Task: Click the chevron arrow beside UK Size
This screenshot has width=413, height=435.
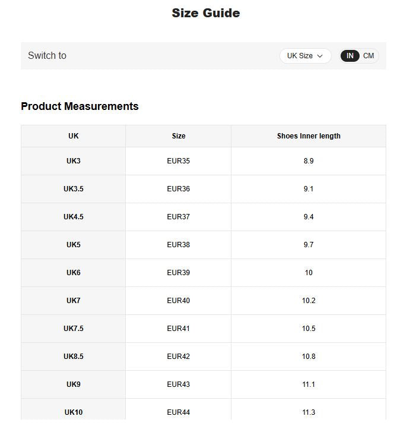Action: tap(320, 56)
